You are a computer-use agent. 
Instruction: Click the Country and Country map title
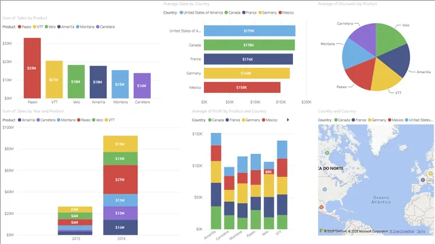[337, 111]
